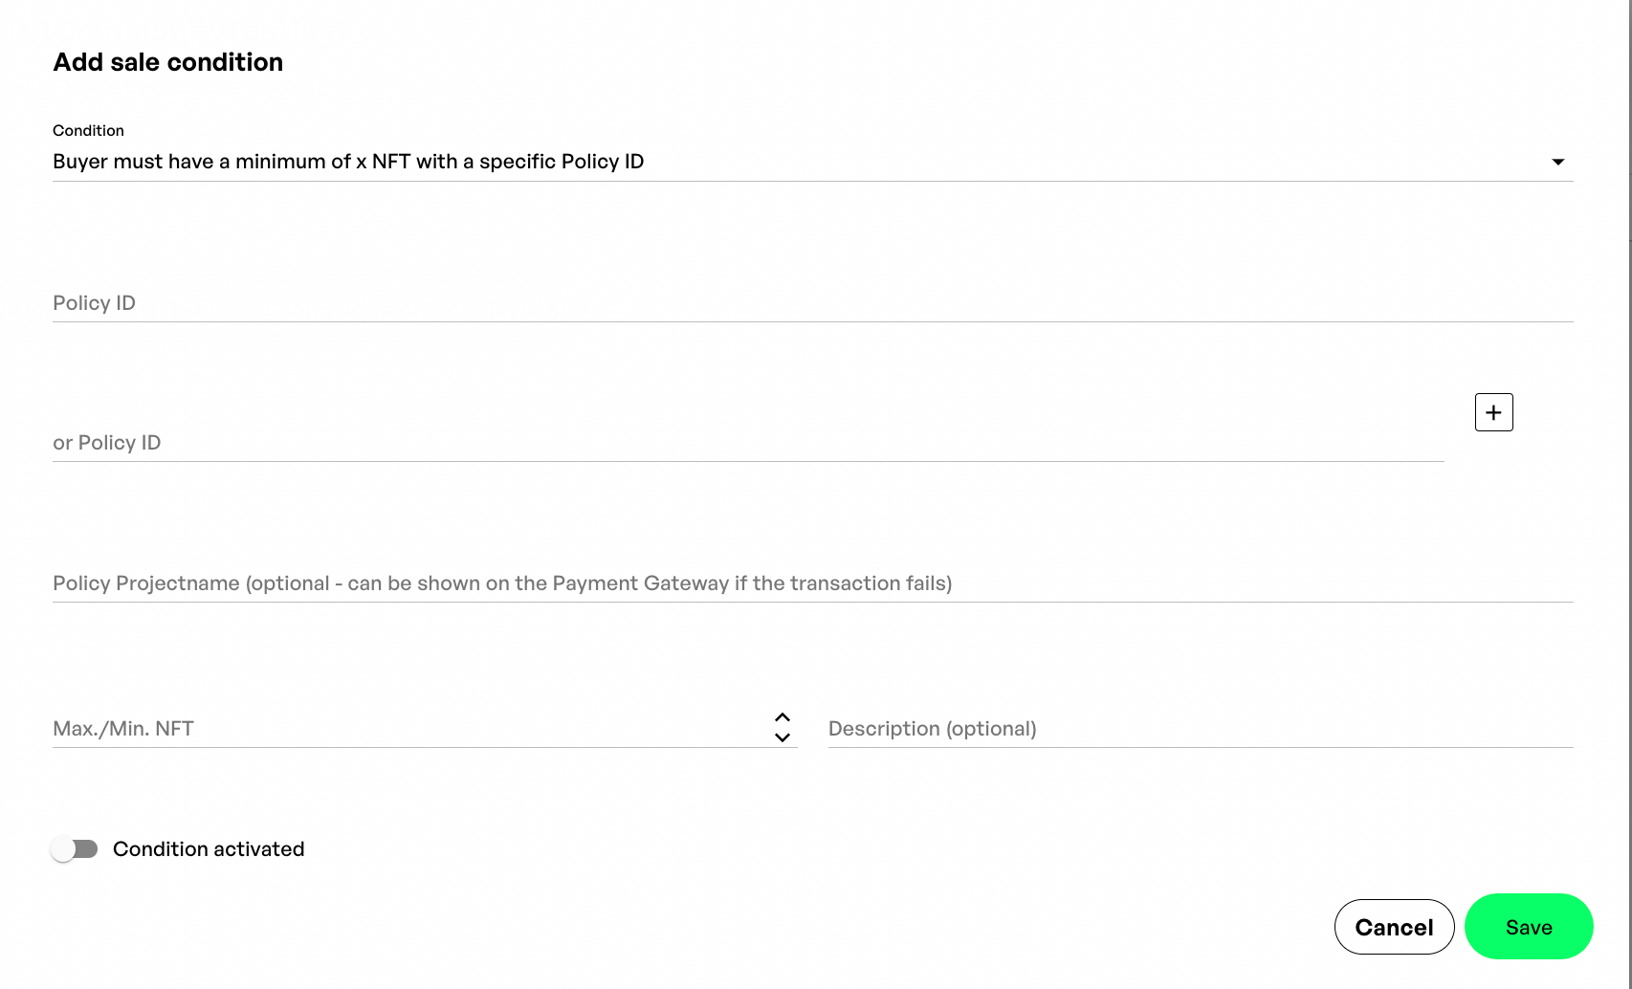Click the 'Condition activated' label text
Image resolution: width=1632 pixels, height=989 pixels.
tap(209, 849)
